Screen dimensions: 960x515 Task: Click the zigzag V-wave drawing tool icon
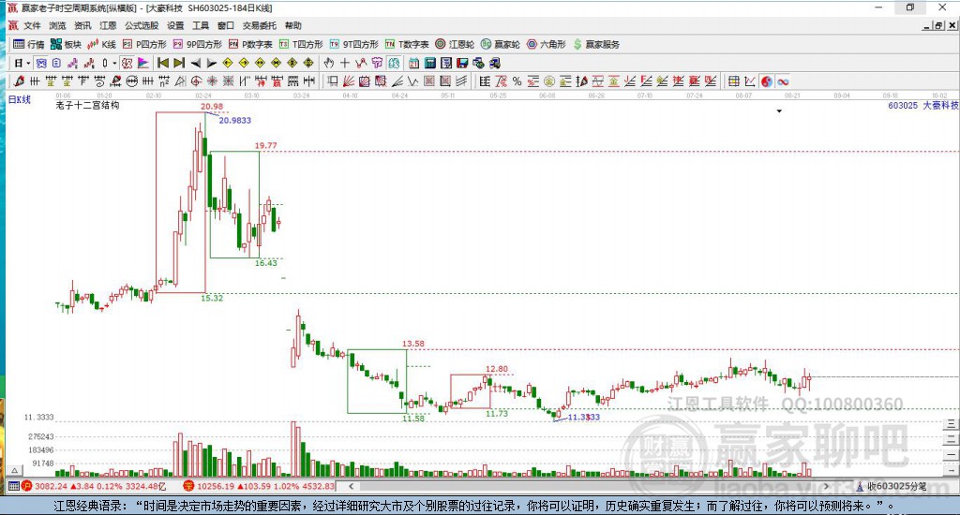[x=413, y=81]
